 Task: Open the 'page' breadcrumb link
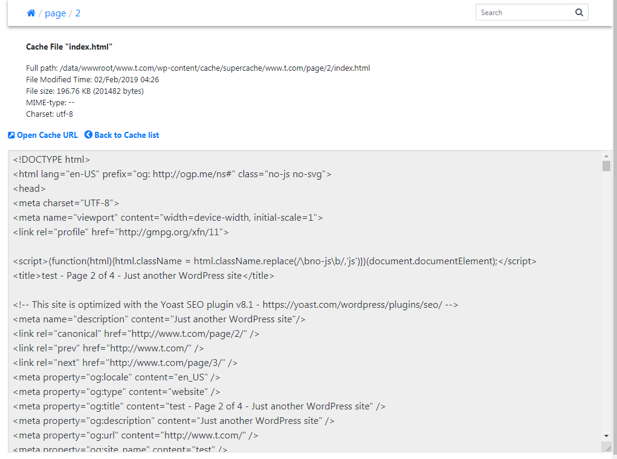point(55,13)
